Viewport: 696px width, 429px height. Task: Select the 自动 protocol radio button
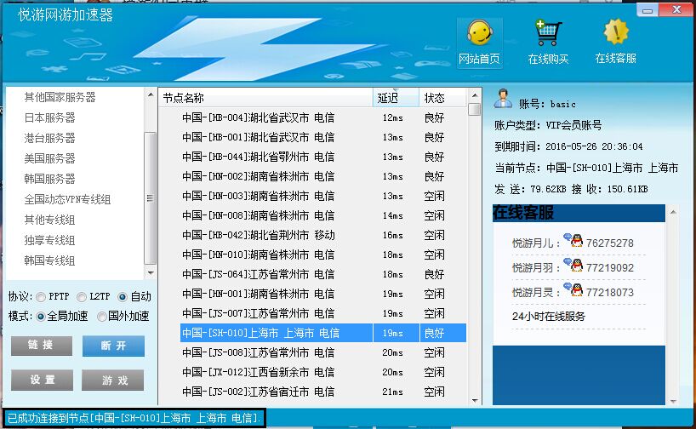tap(123, 297)
